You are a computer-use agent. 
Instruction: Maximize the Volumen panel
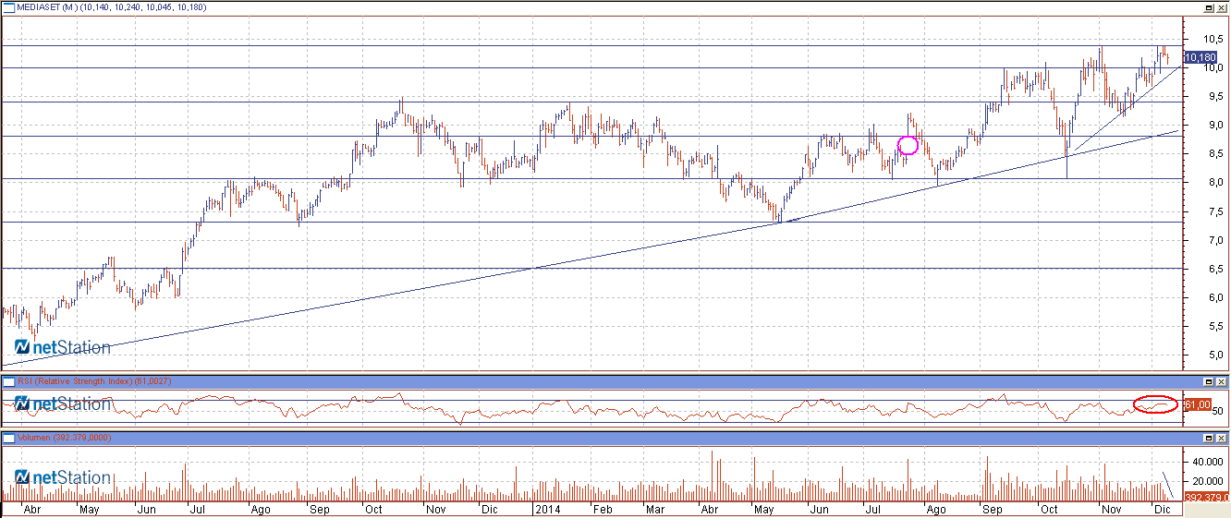[x=1208, y=437]
